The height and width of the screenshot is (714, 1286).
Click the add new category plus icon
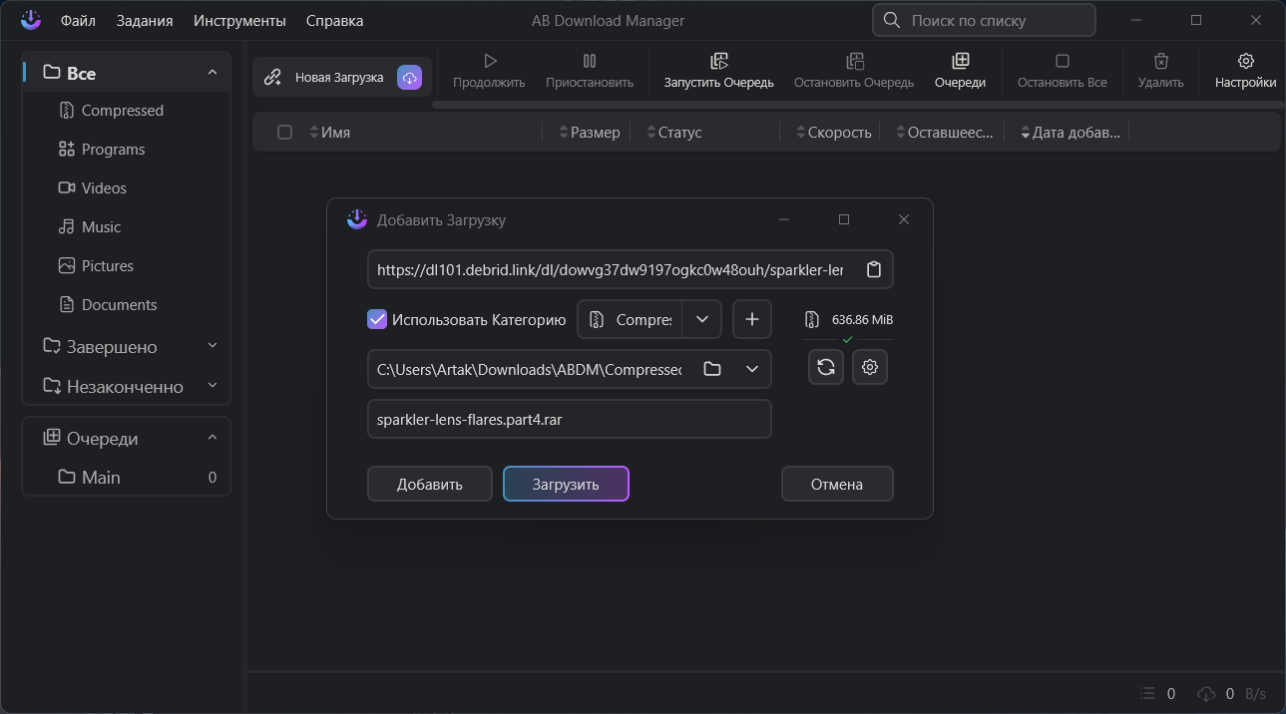[752, 319]
